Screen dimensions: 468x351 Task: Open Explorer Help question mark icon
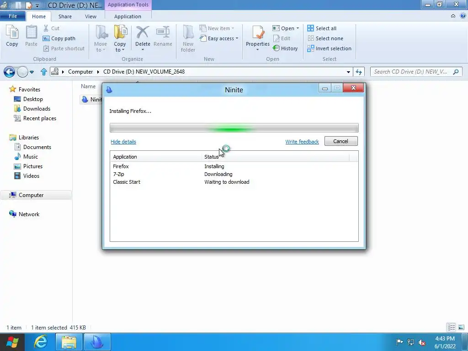(x=463, y=16)
